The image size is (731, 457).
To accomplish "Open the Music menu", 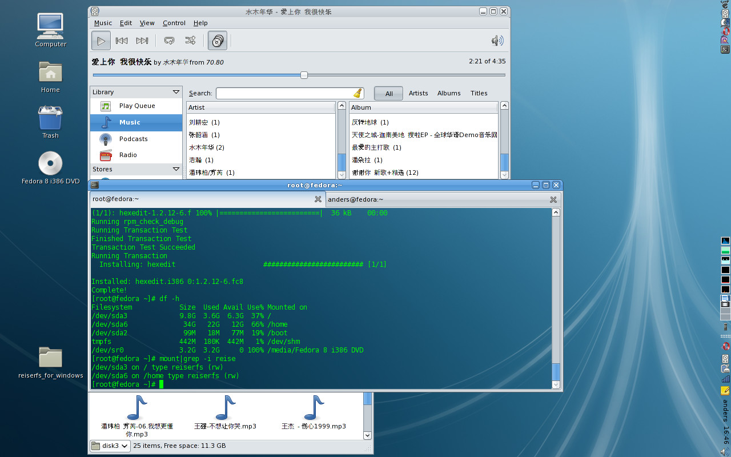I will 103,23.
